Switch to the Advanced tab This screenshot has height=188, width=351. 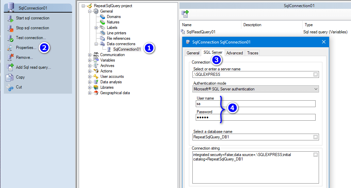(235, 53)
